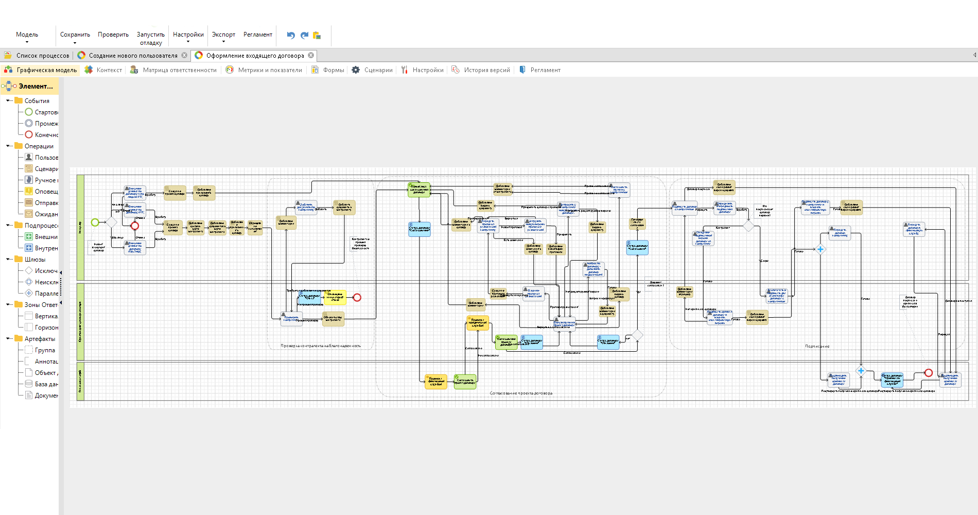Image resolution: width=978 pixels, height=515 pixels.
Task: Open the Графическая модель view
Action: point(41,70)
